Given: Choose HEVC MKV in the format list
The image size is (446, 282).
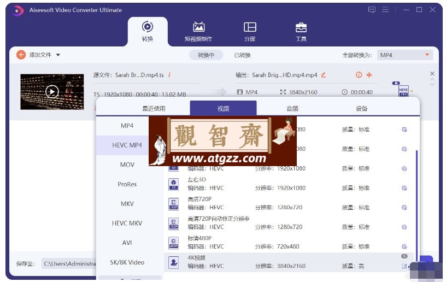Looking at the screenshot, I should 127,224.
